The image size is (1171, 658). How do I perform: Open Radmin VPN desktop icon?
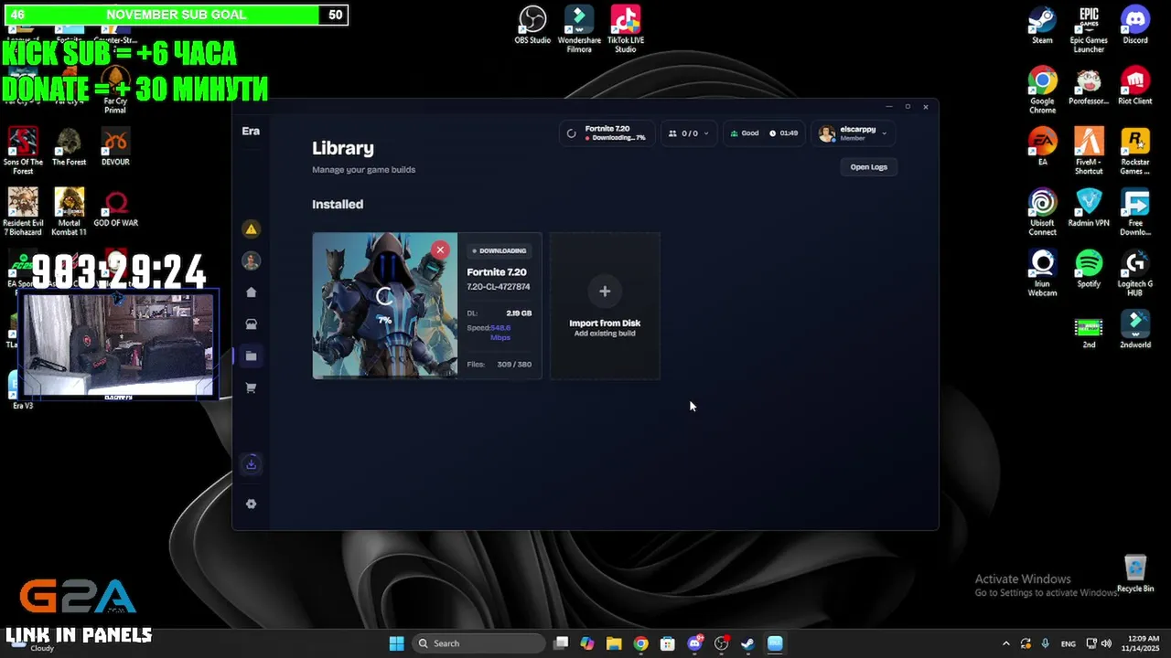(1089, 207)
